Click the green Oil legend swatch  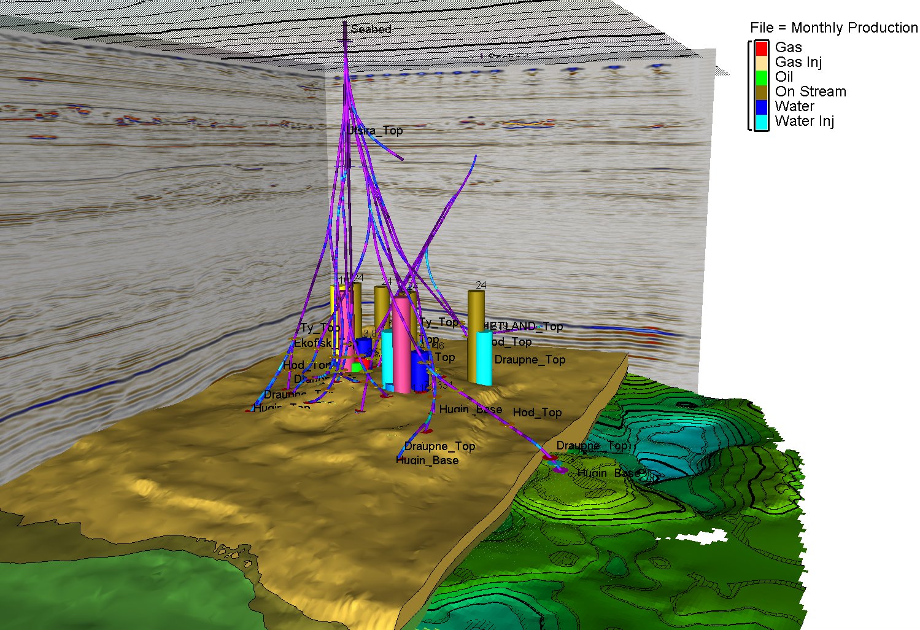761,77
